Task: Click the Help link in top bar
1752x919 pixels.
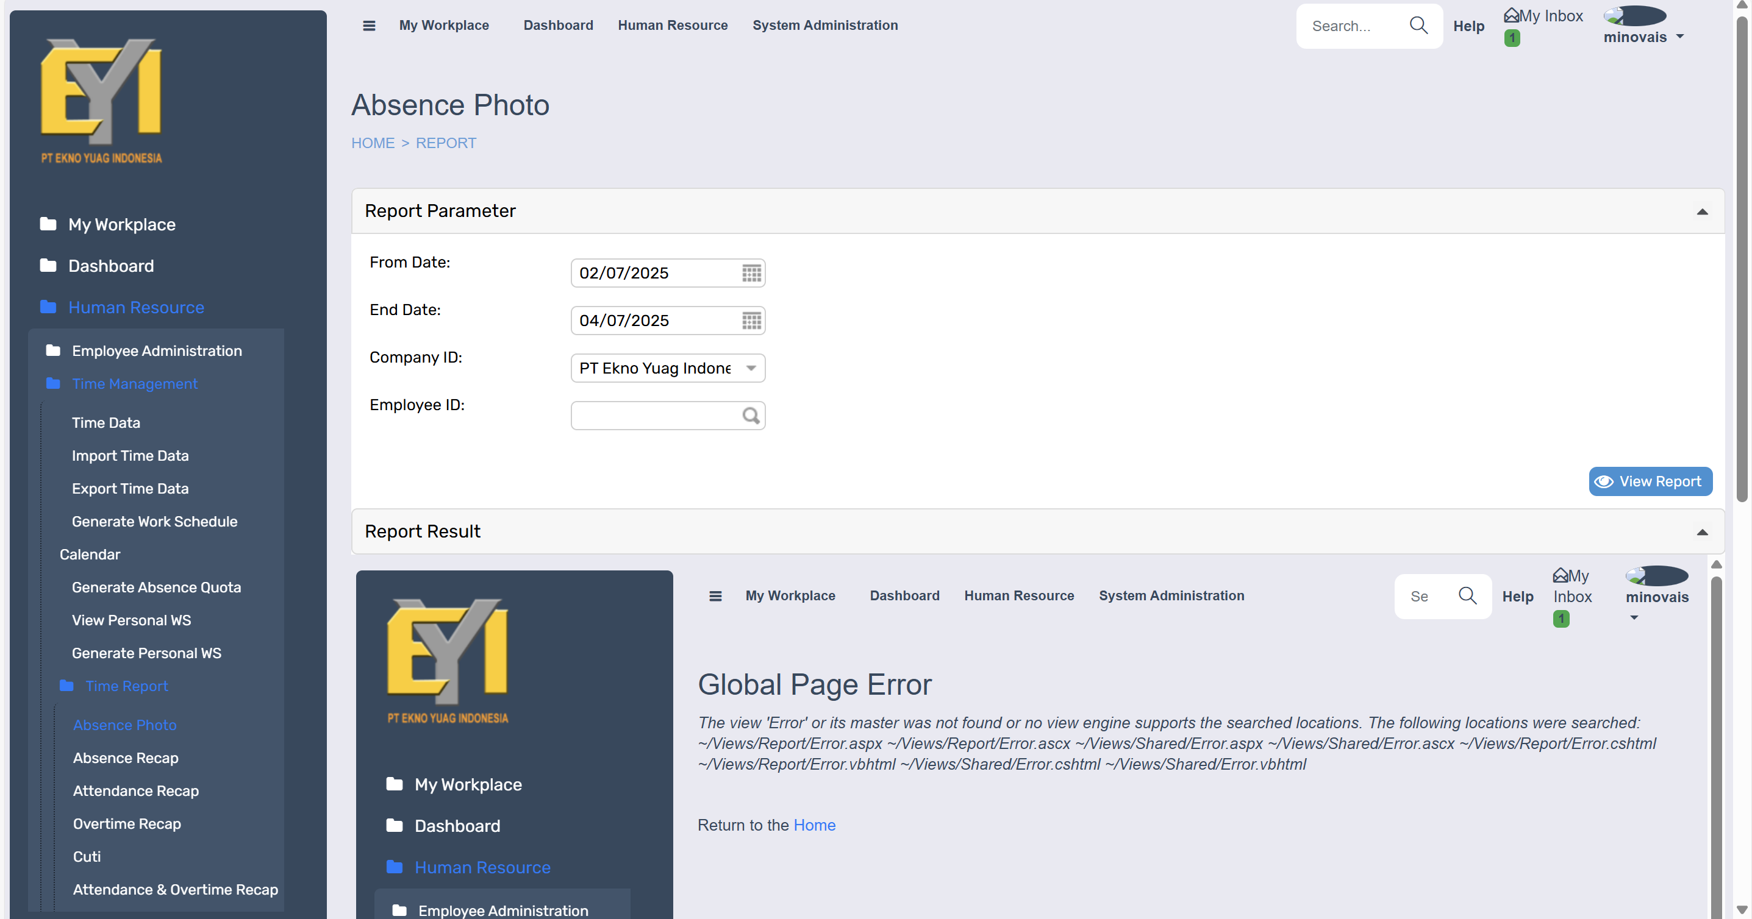Action: point(1468,26)
